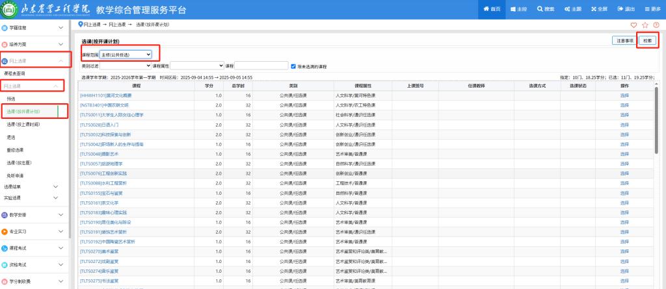Click the 注意事项 button
666x289 pixels.
click(625, 41)
